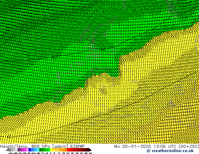The width and height of the screenshot is (199, 154).
Task: Click the dark right arrow end of legend
Action: pyautogui.click(x=90, y=150)
